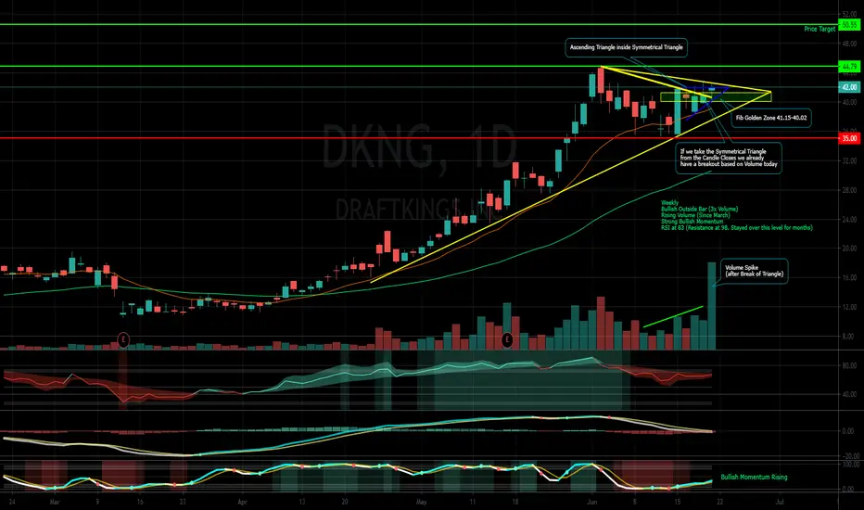Click the 48.00 price axis value

coord(848,43)
